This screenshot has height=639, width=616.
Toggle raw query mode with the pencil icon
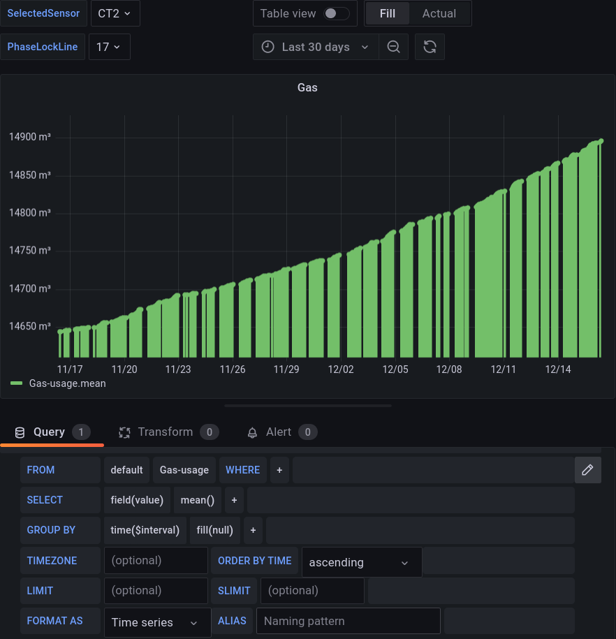[x=587, y=469]
